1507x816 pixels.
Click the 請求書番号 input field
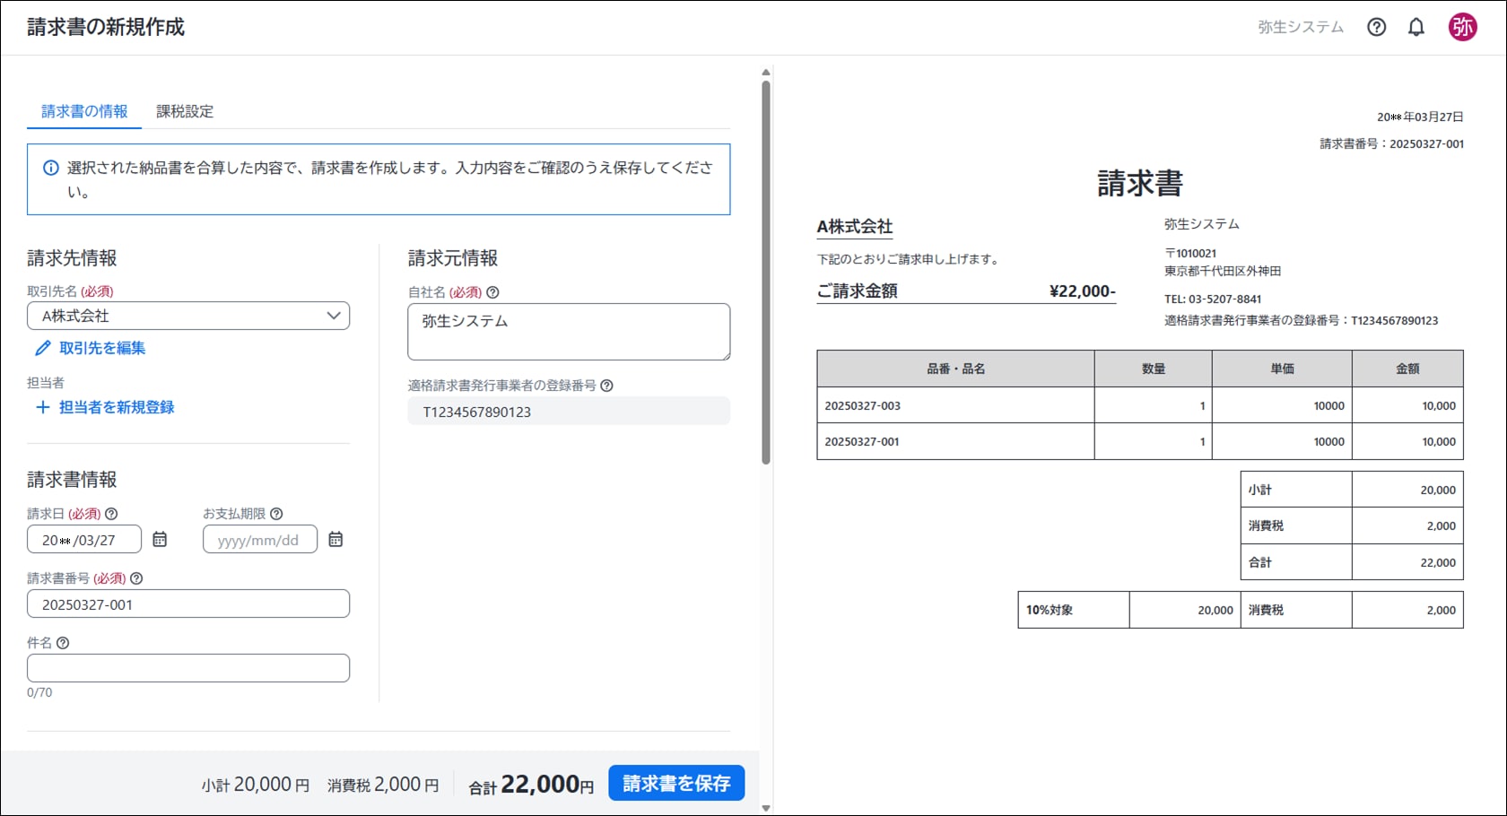pyautogui.click(x=188, y=603)
